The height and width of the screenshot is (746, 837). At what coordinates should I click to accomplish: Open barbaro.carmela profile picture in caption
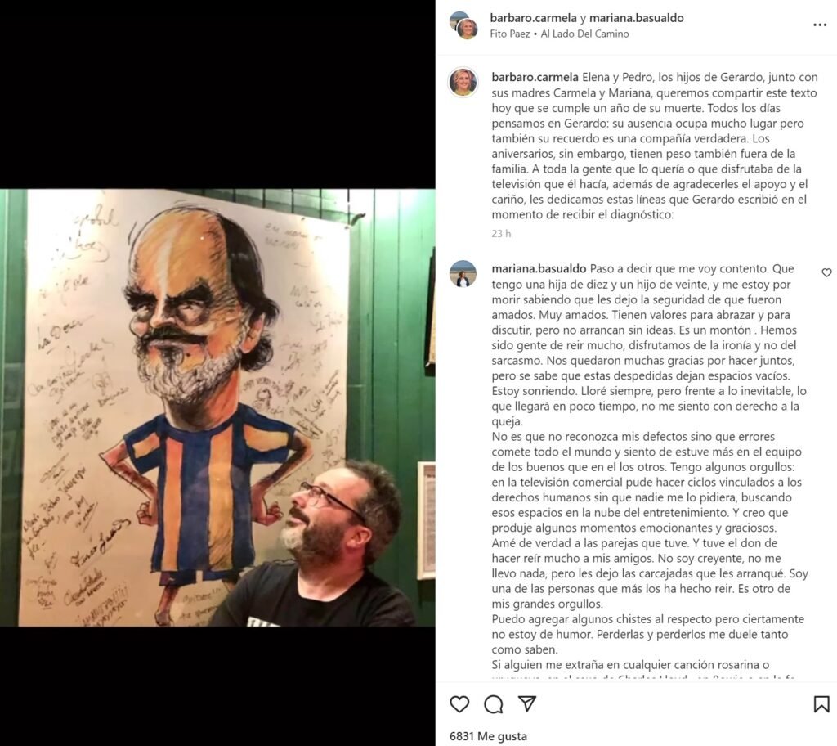click(463, 83)
